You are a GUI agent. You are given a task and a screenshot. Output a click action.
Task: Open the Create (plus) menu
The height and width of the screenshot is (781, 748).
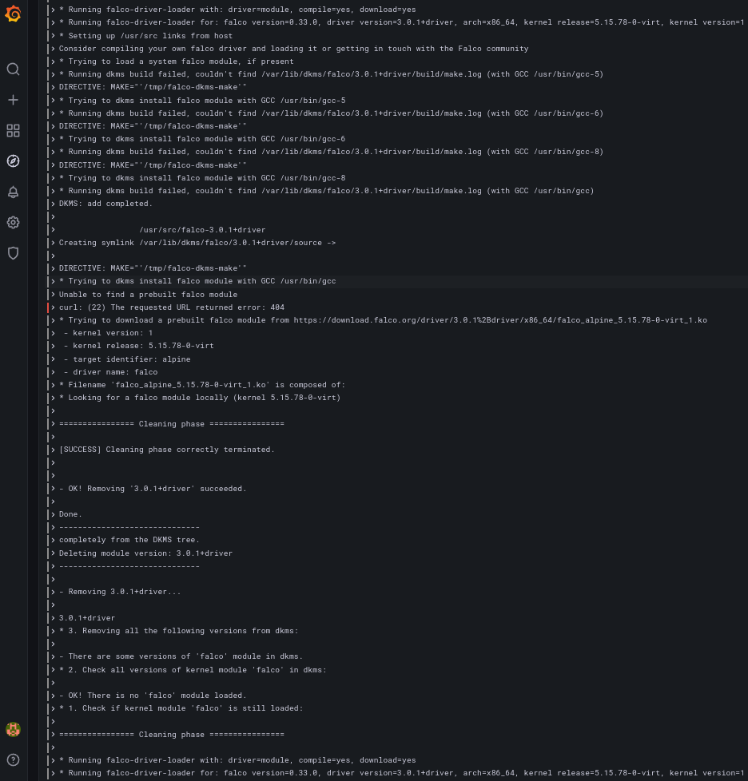13,99
